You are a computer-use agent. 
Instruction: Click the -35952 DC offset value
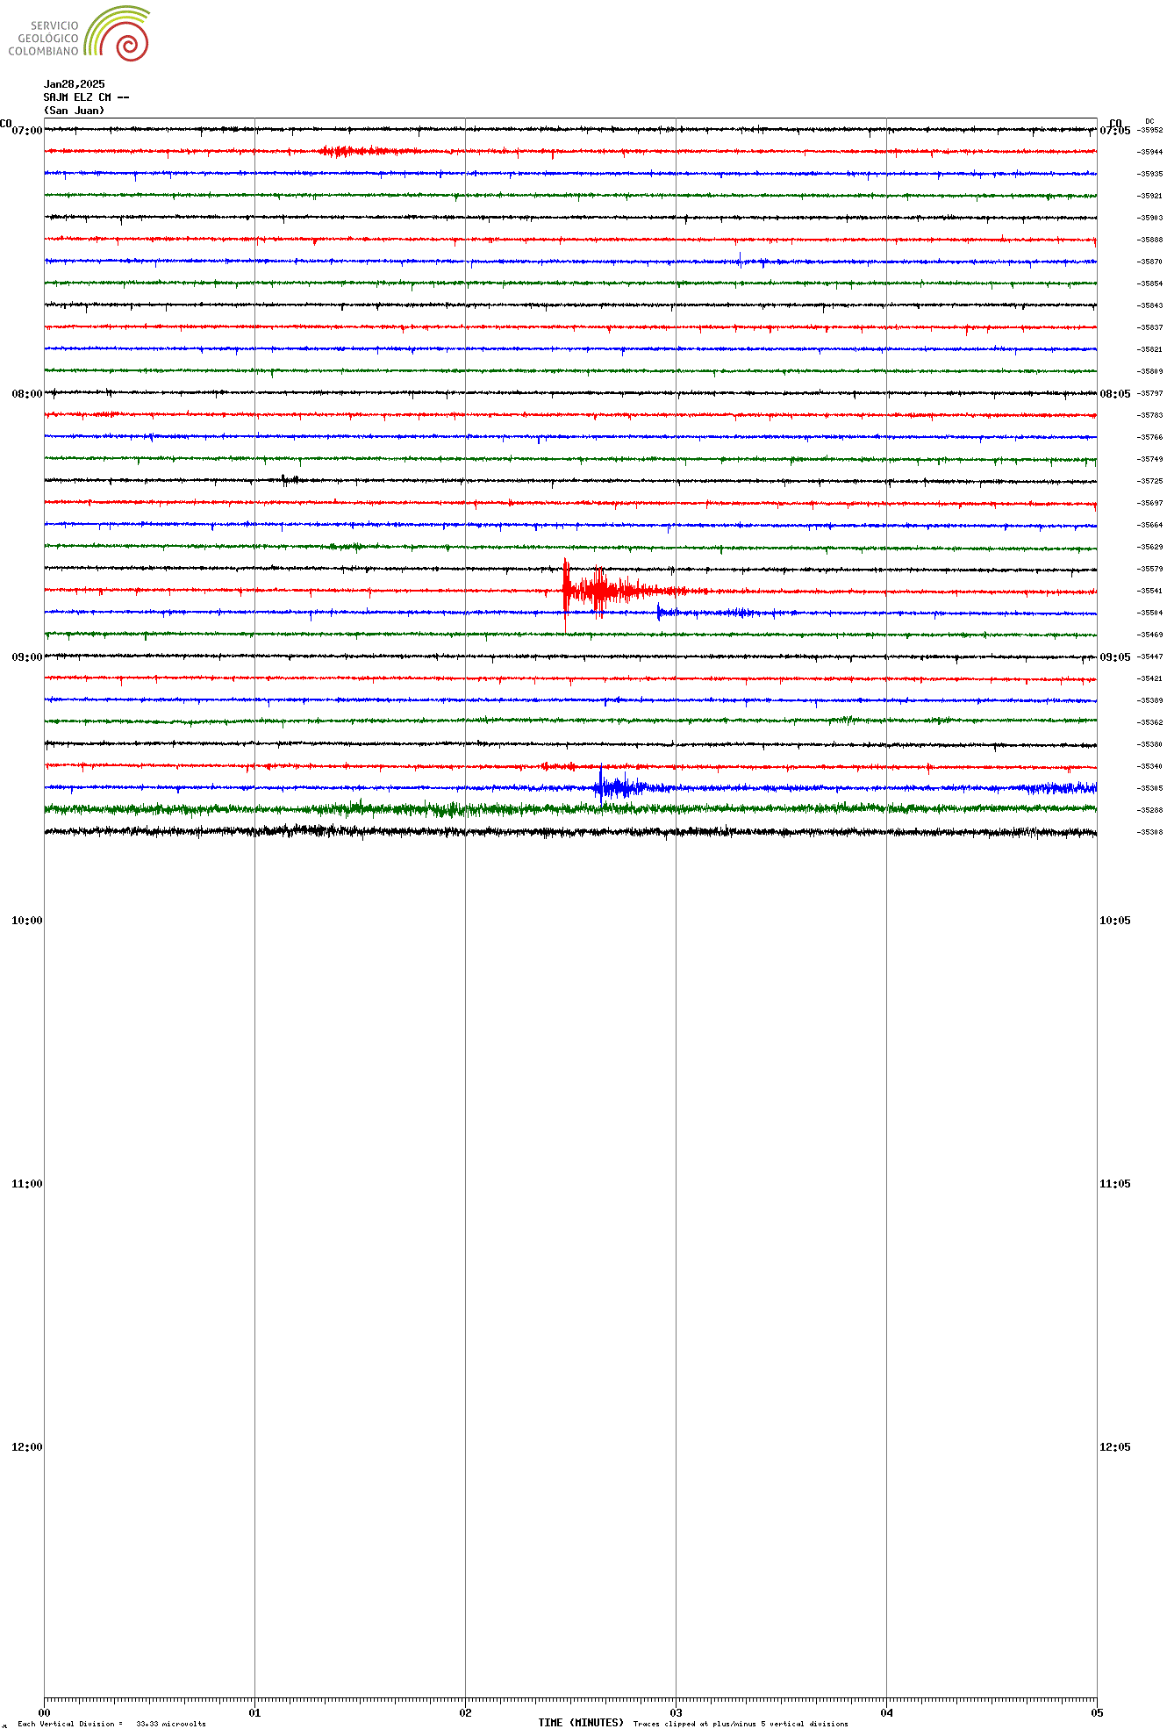[1149, 130]
